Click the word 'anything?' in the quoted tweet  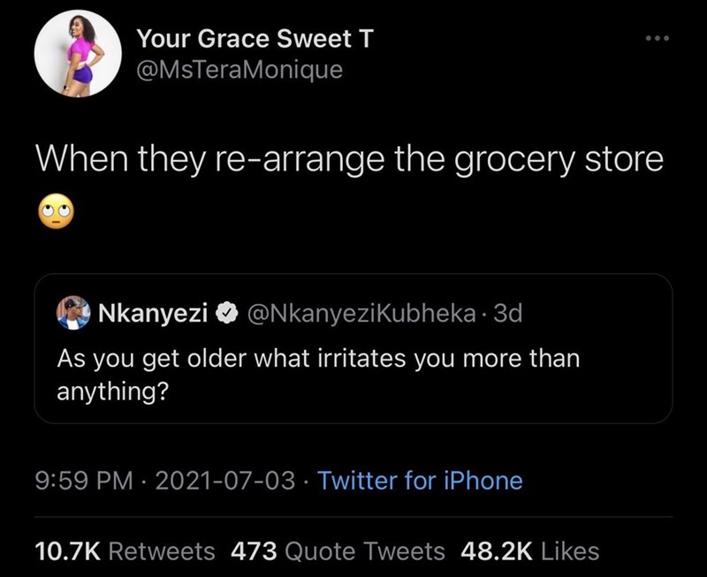click(x=111, y=389)
